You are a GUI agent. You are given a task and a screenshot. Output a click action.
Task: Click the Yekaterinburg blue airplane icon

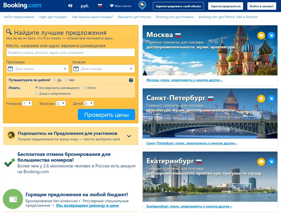click(x=271, y=162)
